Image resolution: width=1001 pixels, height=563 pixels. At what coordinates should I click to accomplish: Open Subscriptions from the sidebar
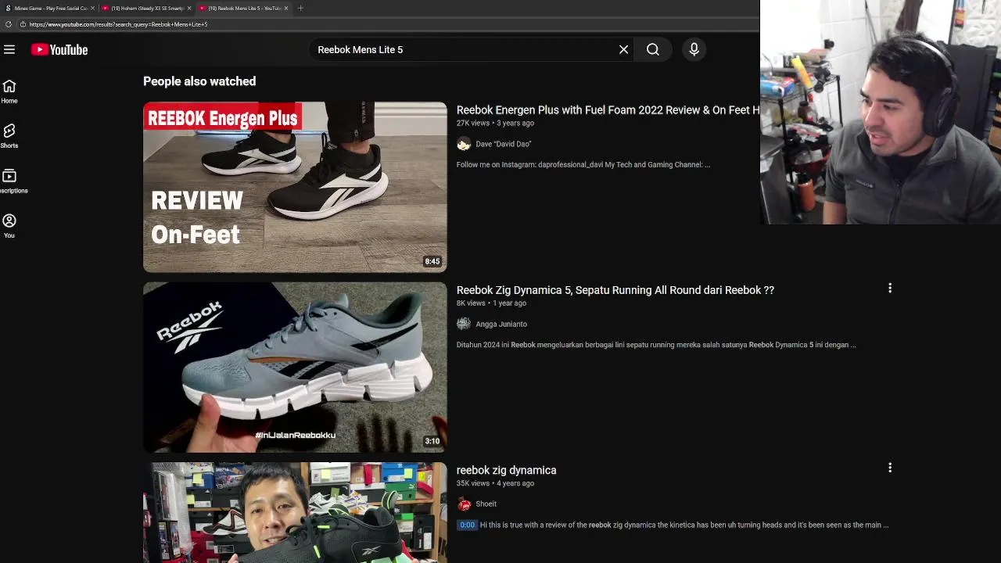pyautogui.click(x=9, y=181)
